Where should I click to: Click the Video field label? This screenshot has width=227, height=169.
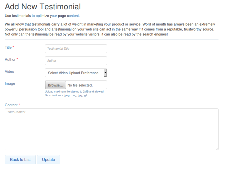(9, 71)
